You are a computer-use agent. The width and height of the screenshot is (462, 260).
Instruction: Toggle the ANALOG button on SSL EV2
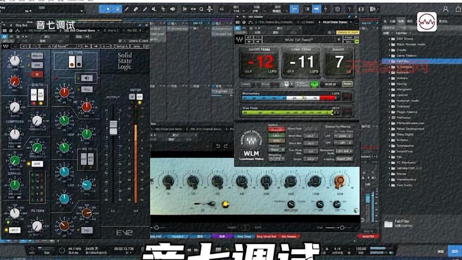coord(37,56)
